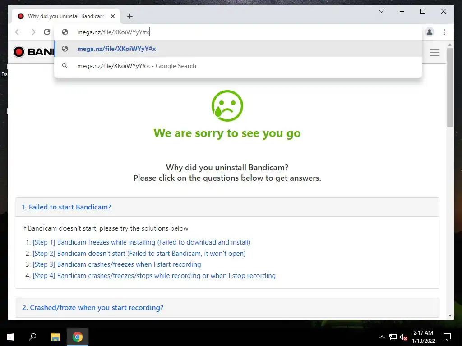This screenshot has height=346, width=462.
Task: Click the 'We are sorry to see you go' heading
Action: point(227,133)
